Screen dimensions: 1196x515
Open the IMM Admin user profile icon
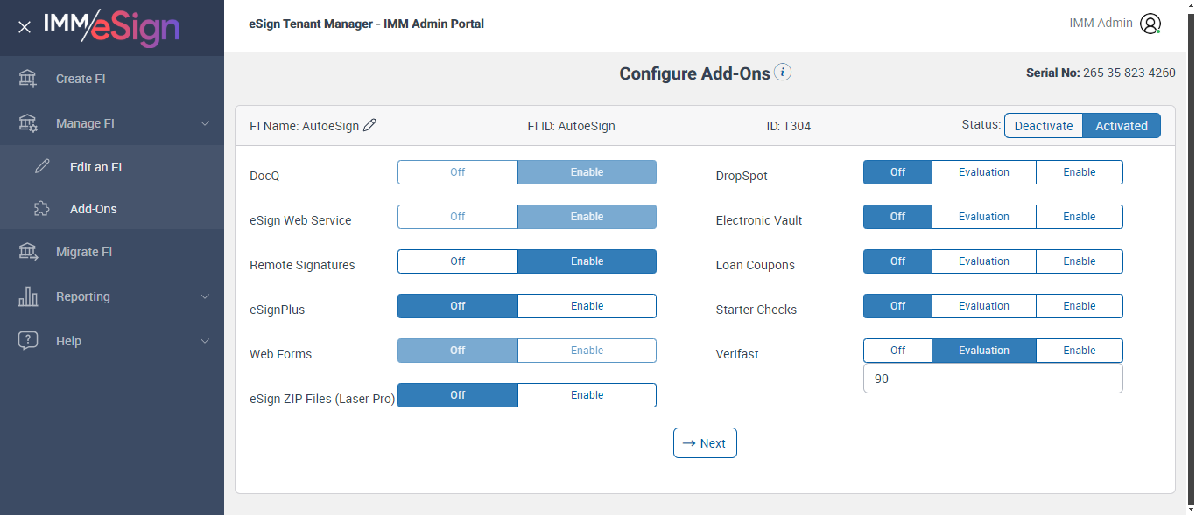(1150, 24)
